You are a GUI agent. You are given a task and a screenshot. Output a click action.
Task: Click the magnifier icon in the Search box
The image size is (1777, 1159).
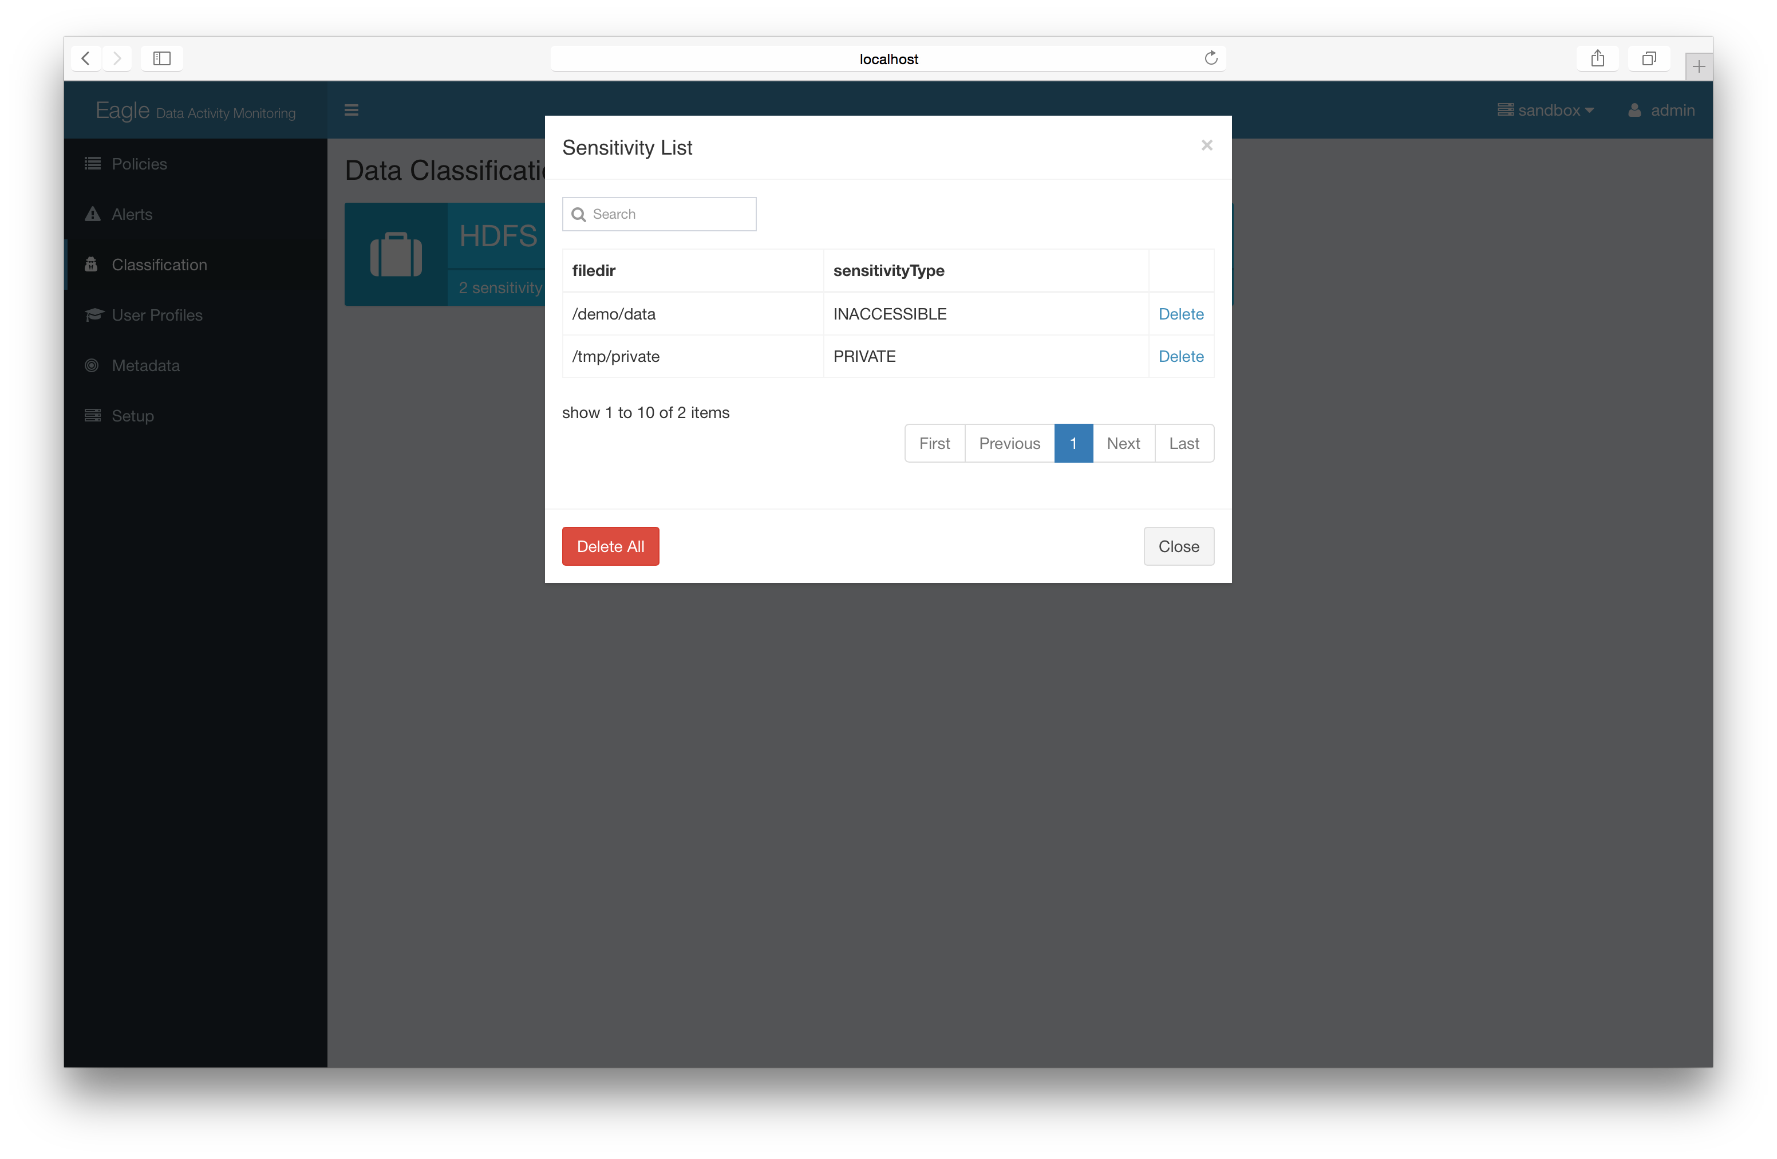tap(579, 215)
